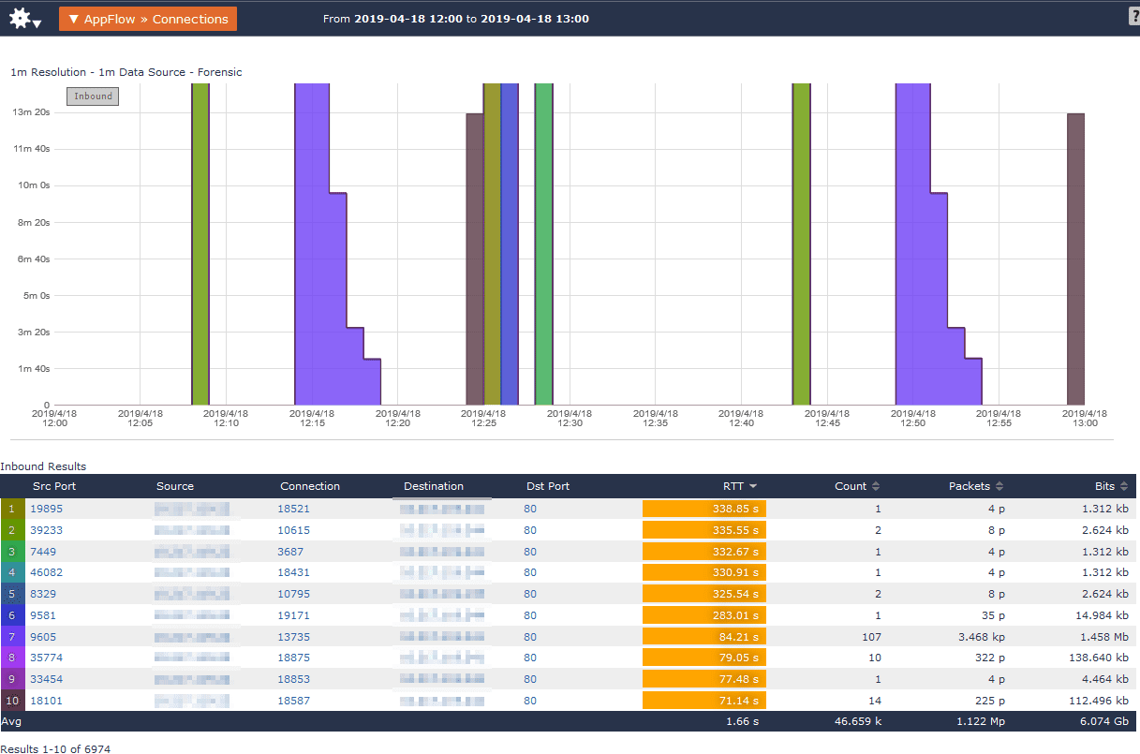Click row 8 purple color swatch

point(12,658)
